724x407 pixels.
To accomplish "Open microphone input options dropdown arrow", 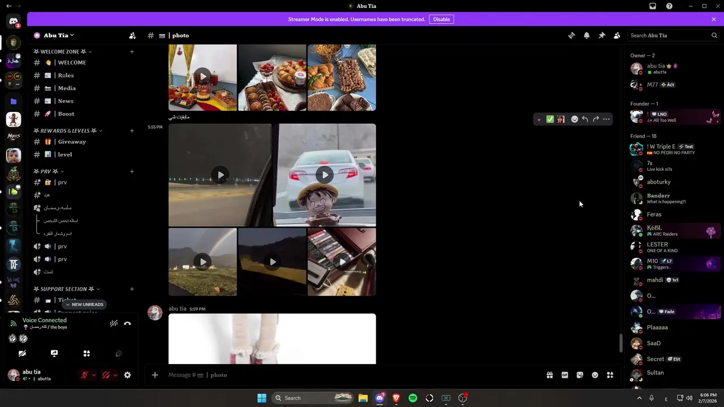I will coord(94,375).
